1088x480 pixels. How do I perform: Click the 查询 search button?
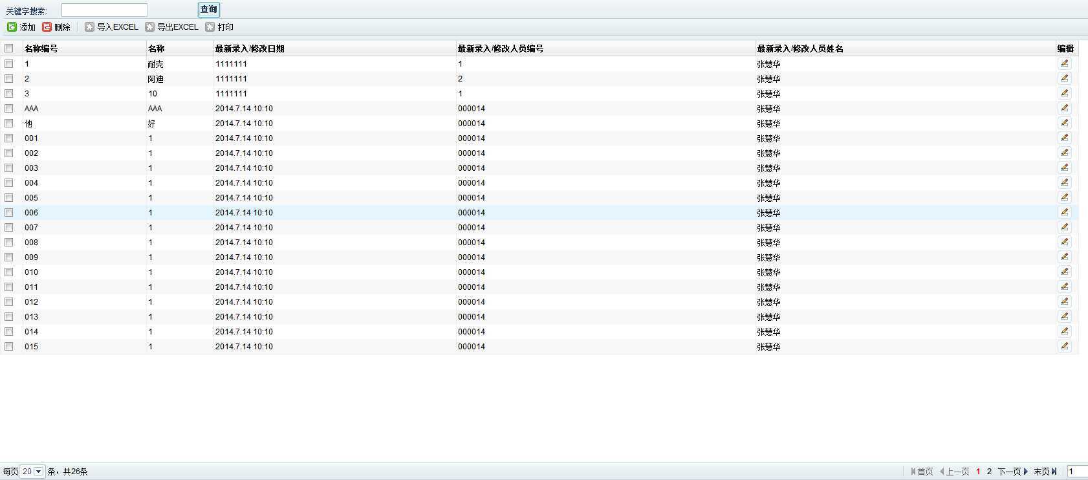tap(208, 10)
